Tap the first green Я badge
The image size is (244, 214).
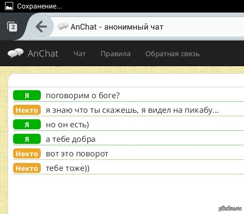click(27, 95)
